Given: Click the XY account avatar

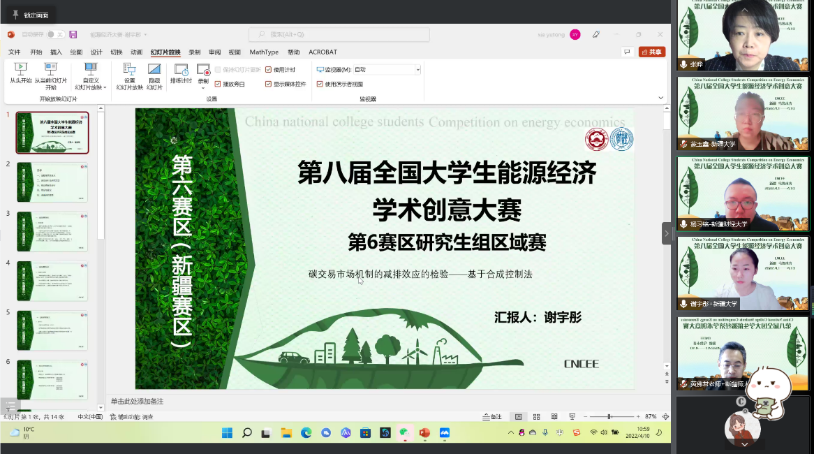Looking at the screenshot, I should point(575,34).
